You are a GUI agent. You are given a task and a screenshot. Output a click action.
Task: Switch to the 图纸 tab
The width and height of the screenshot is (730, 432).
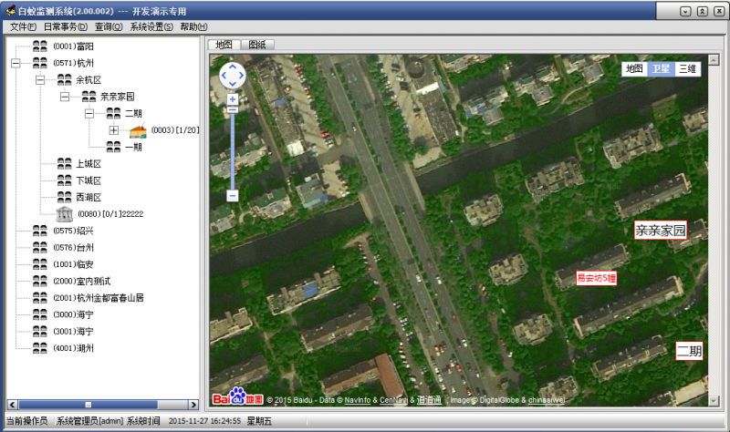(x=257, y=45)
